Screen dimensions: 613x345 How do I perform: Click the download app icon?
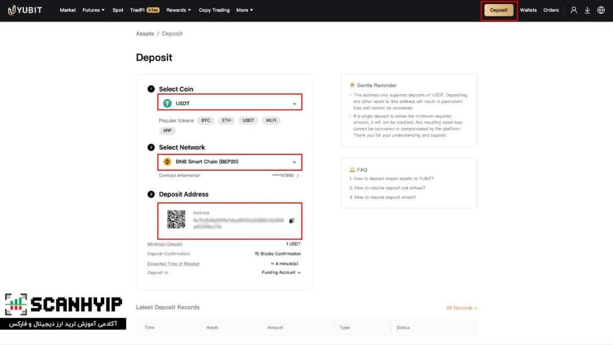pyautogui.click(x=587, y=10)
